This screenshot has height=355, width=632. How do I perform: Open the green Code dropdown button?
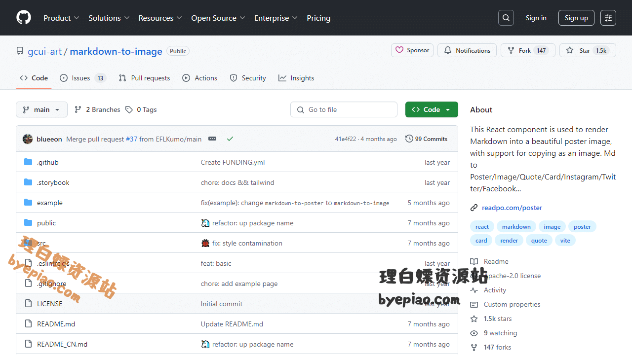click(432, 109)
